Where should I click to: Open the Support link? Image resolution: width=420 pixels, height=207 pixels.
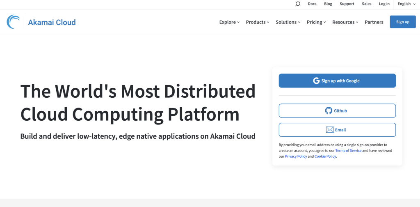[347, 4]
